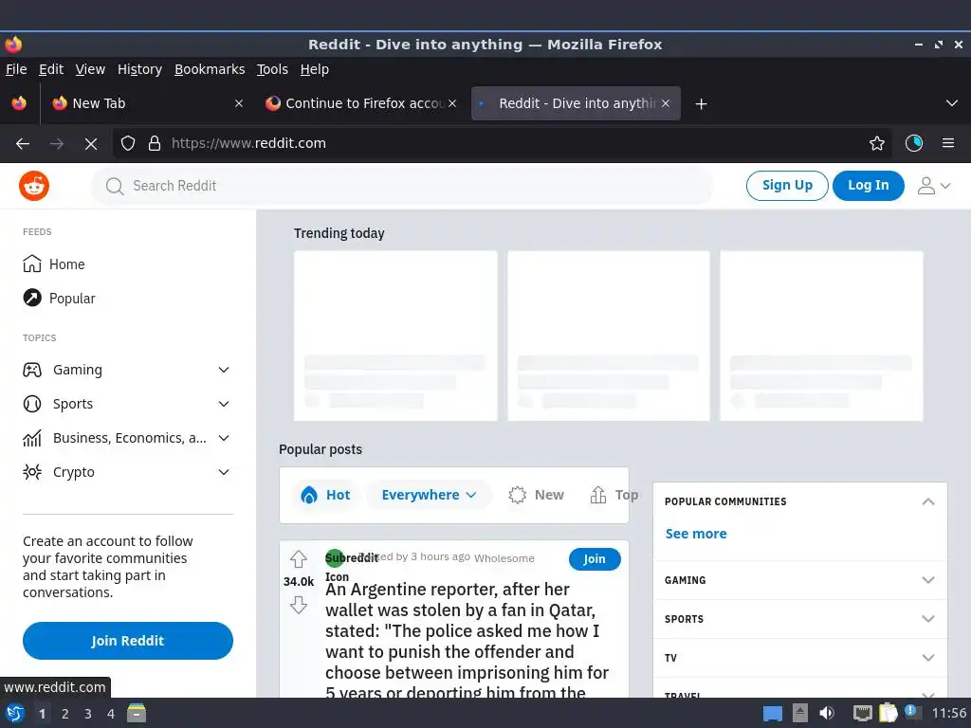Bookmark this page with star icon
The image size is (971, 728).
(x=877, y=144)
